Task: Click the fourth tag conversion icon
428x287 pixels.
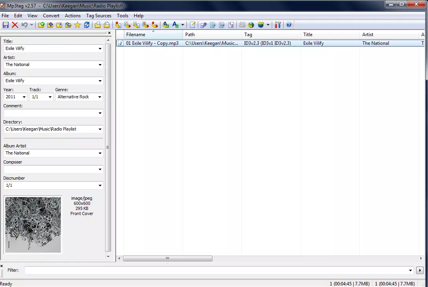Action: (x=146, y=25)
